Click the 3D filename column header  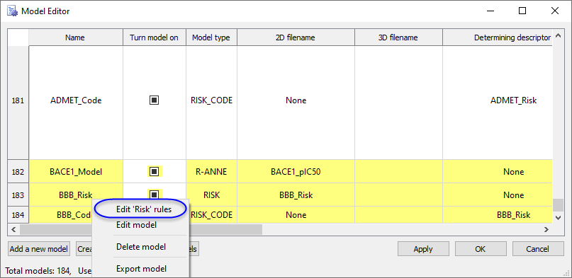click(398, 37)
